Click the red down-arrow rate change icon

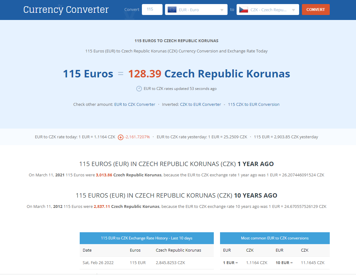pyautogui.click(x=121, y=137)
